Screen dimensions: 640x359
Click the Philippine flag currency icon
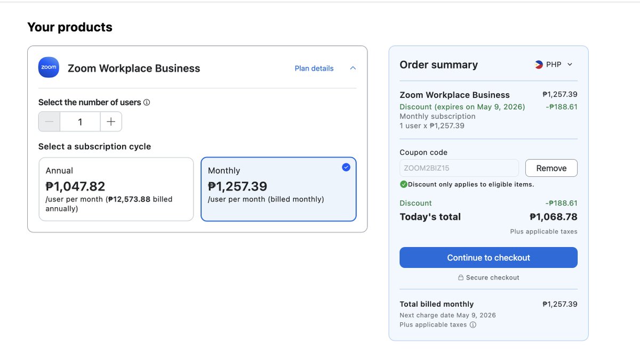pos(539,64)
